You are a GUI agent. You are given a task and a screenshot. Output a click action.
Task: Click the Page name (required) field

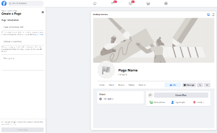(x=23, y=27)
